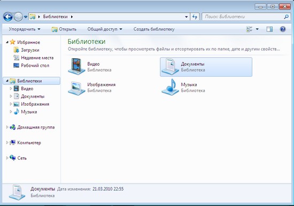Expand the arrow after Библиотеки in address bar

pyautogui.click(x=72, y=17)
